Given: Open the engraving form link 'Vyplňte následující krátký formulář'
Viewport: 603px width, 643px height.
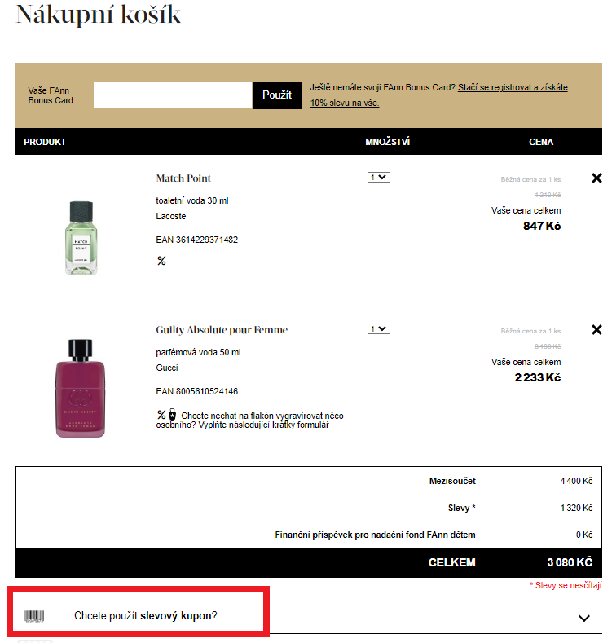Looking at the screenshot, I should click(263, 425).
